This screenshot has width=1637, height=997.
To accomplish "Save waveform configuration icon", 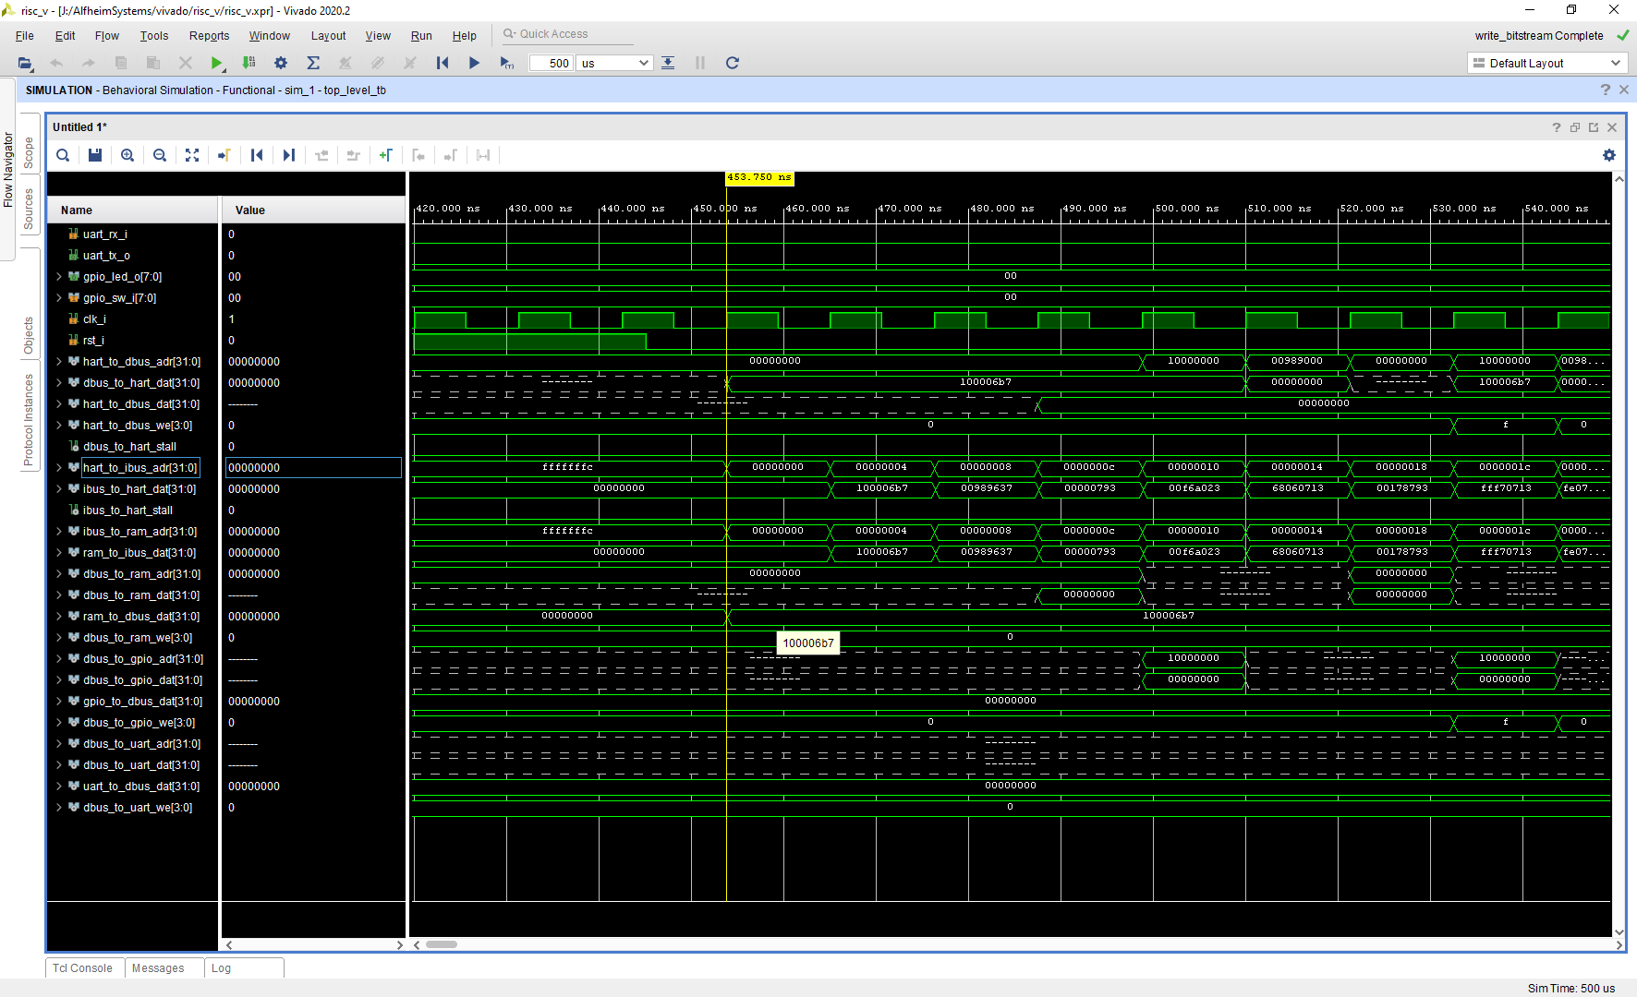I will 95,155.
